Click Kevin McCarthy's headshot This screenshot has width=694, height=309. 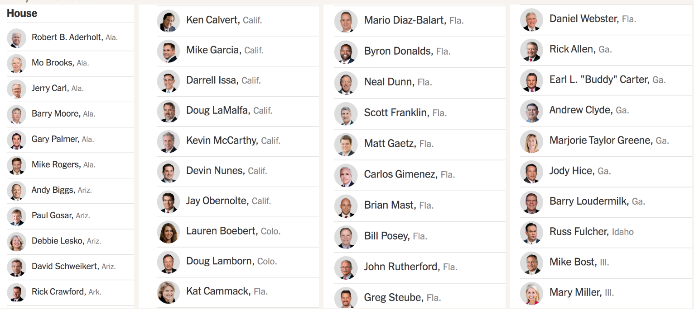coord(169,141)
